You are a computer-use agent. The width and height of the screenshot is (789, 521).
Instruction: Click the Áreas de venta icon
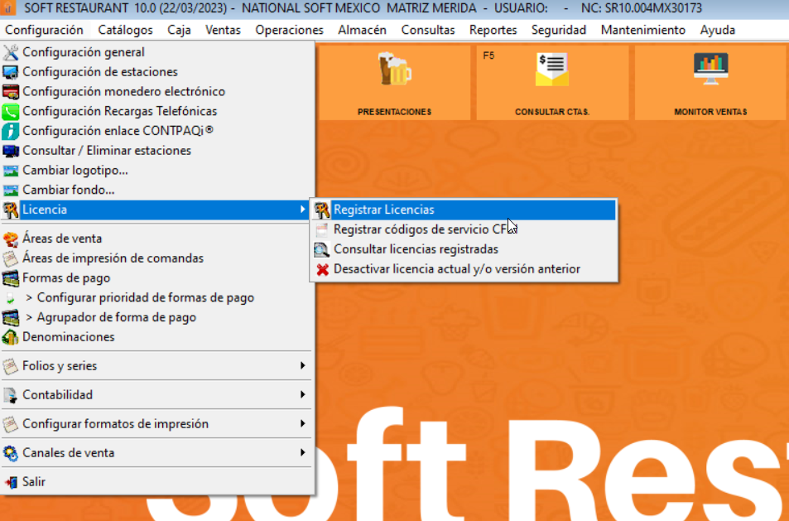point(11,239)
